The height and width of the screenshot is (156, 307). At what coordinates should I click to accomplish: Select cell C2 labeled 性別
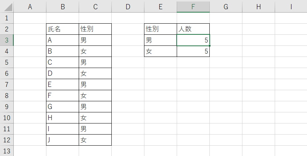pos(95,29)
